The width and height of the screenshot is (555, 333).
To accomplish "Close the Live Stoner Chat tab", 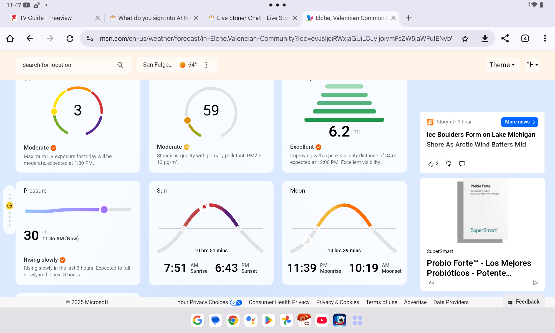I will pos(295,18).
